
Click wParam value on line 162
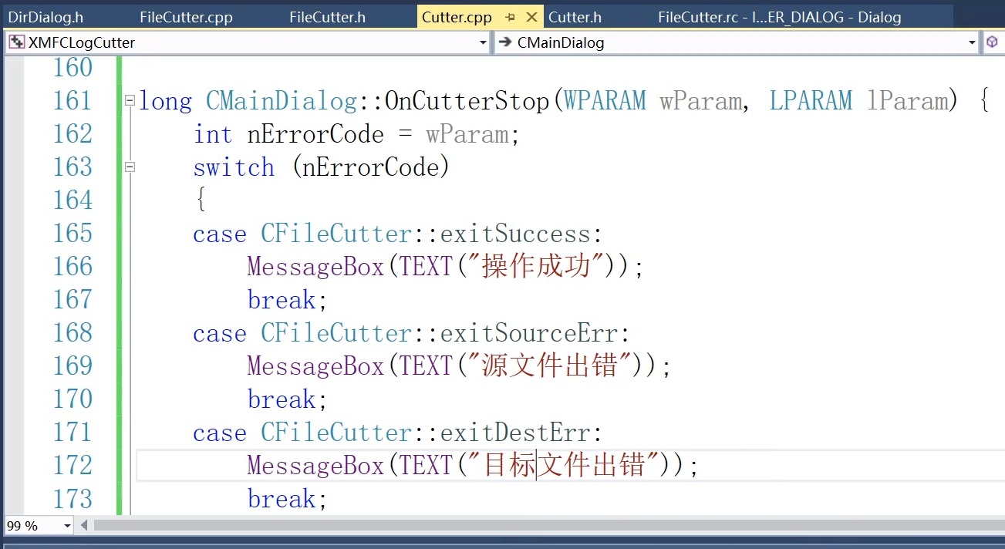(x=467, y=134)
